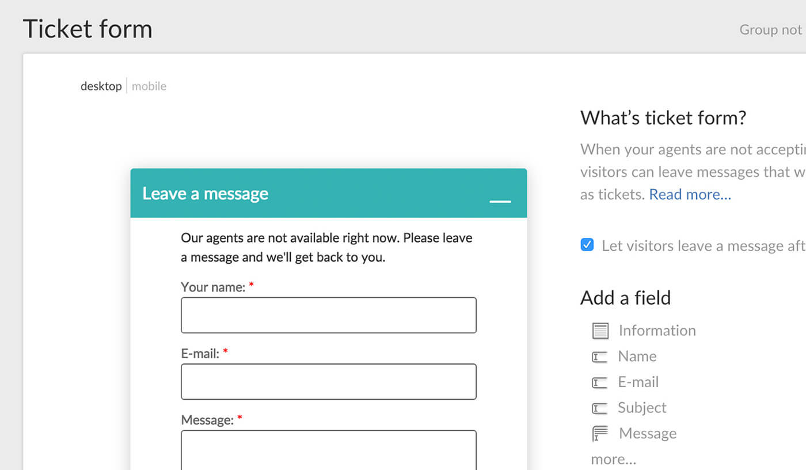This screenshot has width=806, height=470.
Task: Add a Name field via its input icon
Action: 600,357
